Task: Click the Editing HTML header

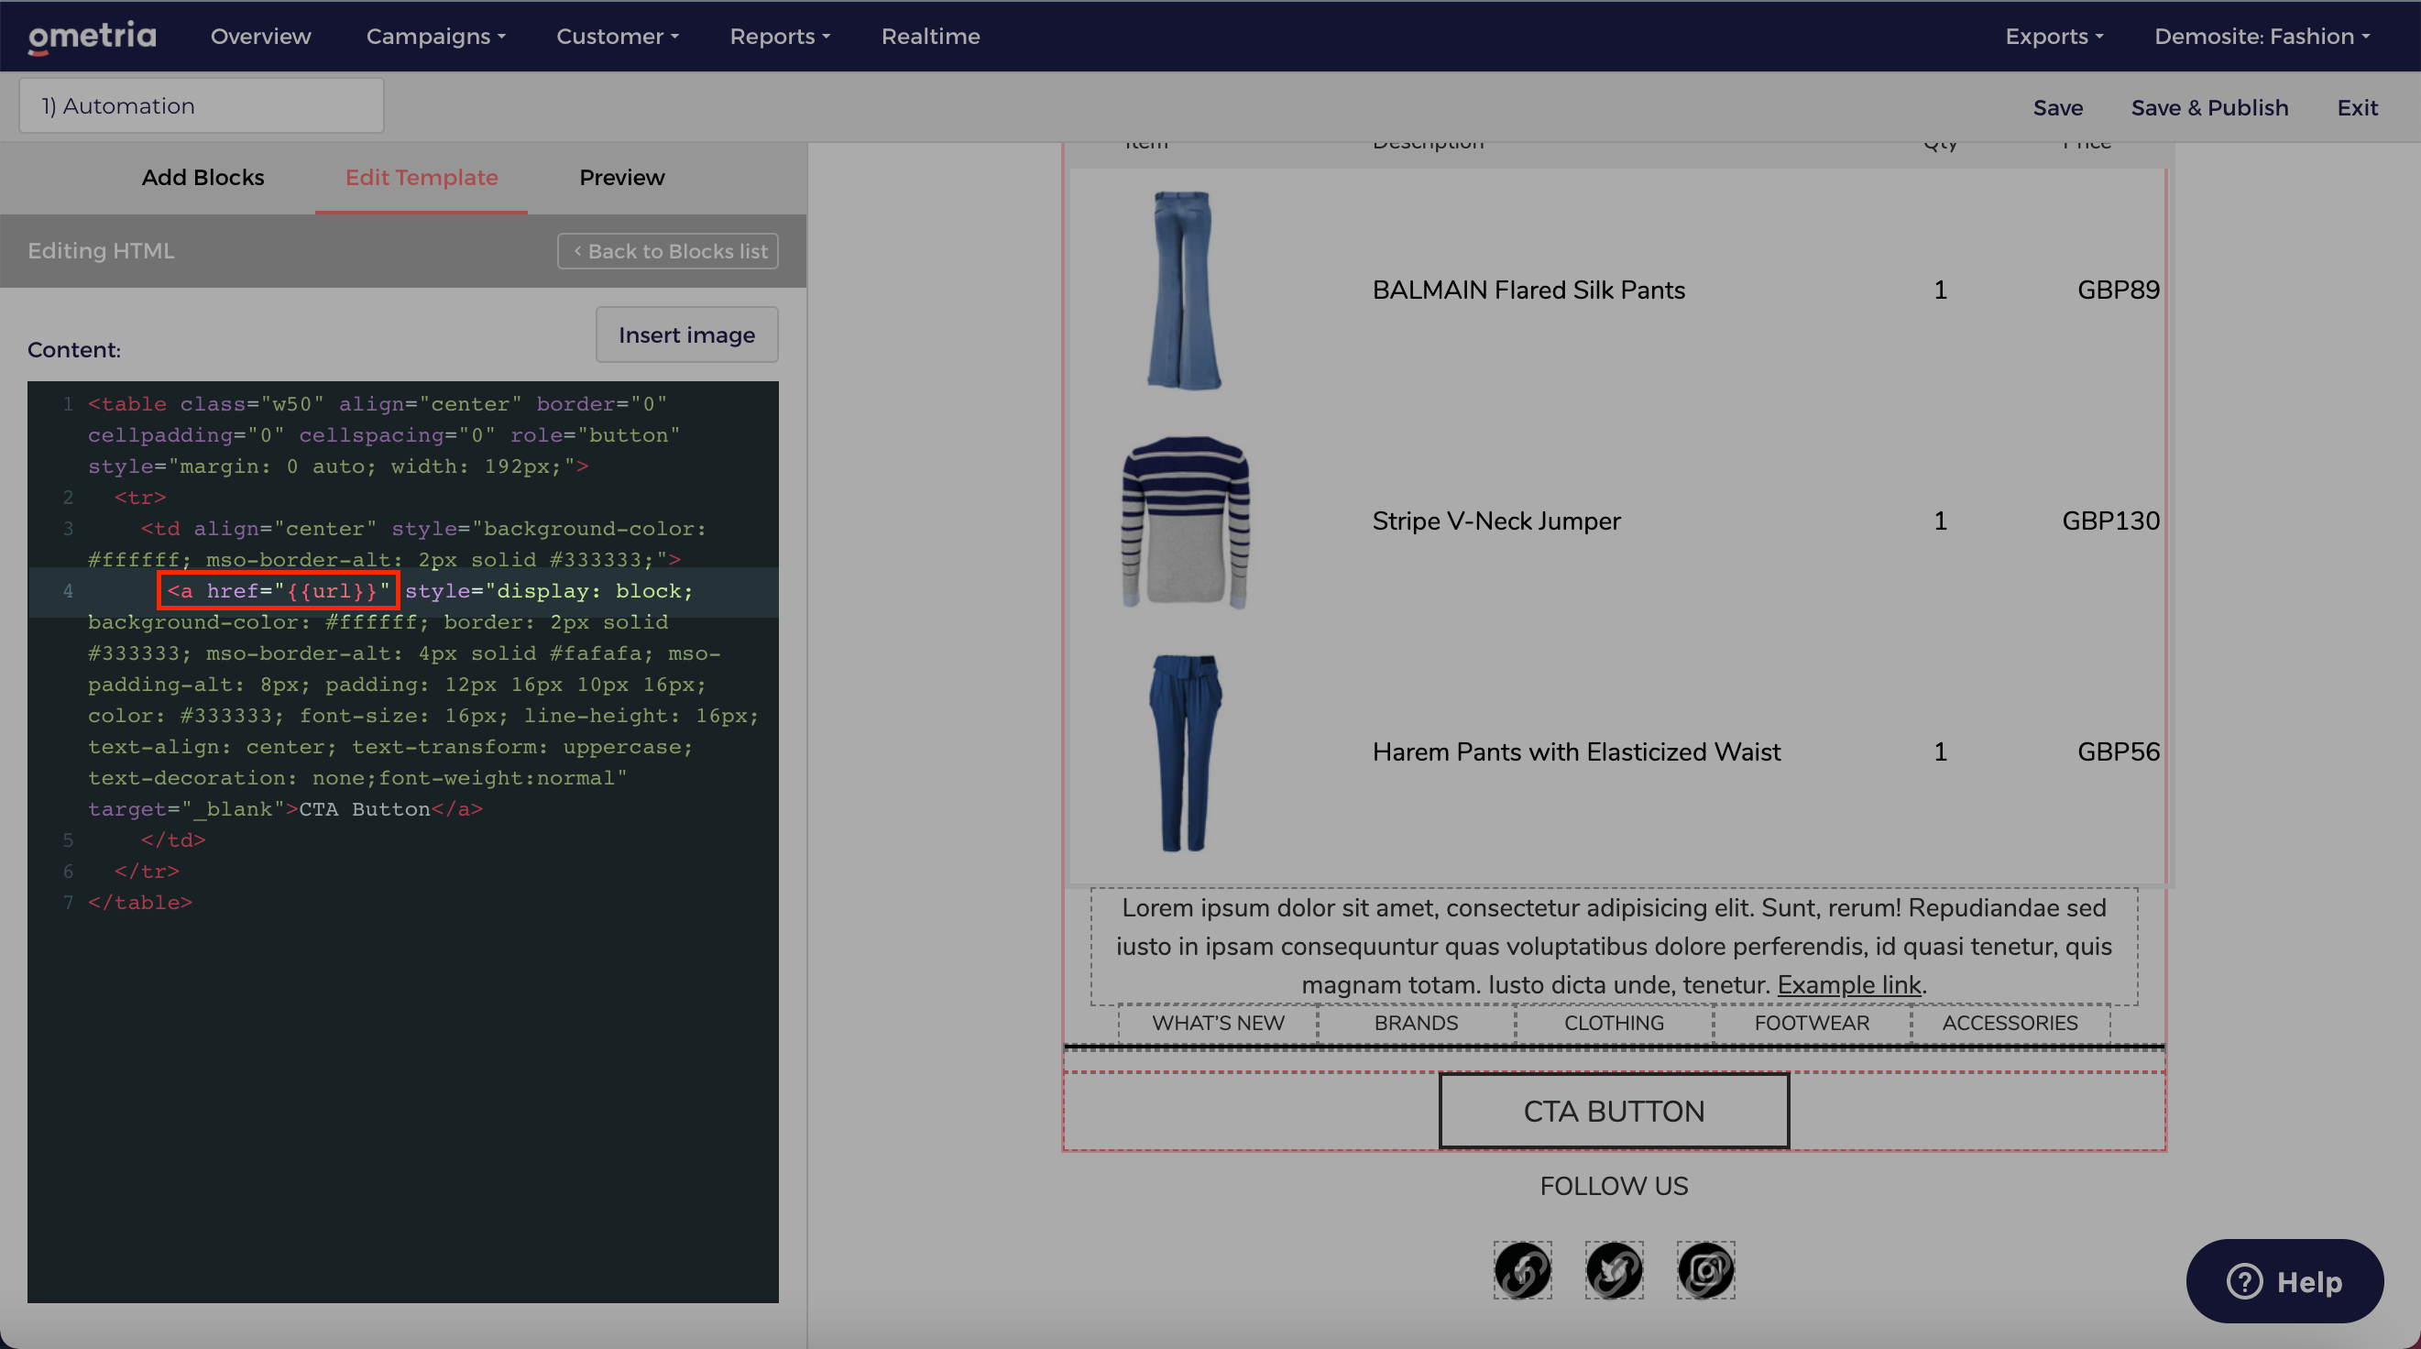Action: pos(101,251)
